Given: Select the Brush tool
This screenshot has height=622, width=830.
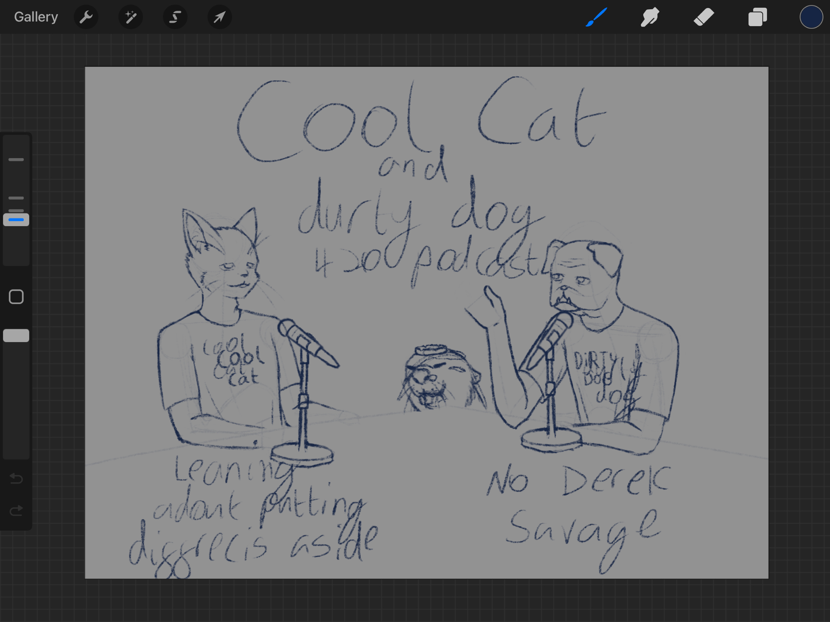Looking at the screenshot, I should tap(596, 17).
